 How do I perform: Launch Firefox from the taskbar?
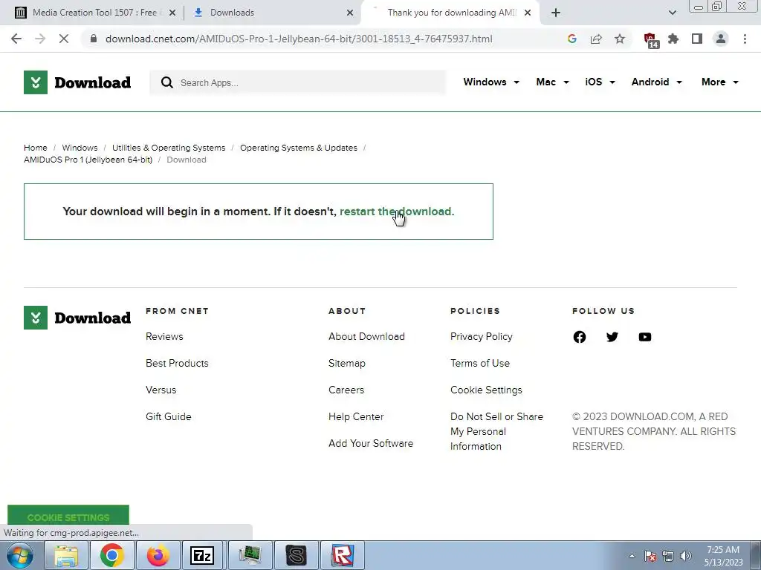[x=158, y=555]
